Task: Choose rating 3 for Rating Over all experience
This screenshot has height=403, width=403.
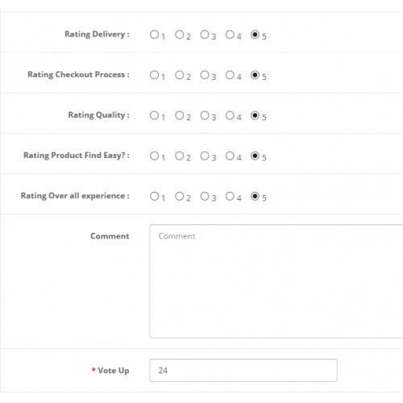Action: (x=205, y=196)
